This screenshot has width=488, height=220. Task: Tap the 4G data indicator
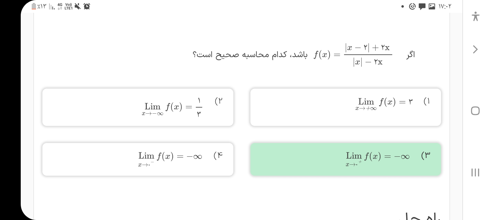pos(60,6)
